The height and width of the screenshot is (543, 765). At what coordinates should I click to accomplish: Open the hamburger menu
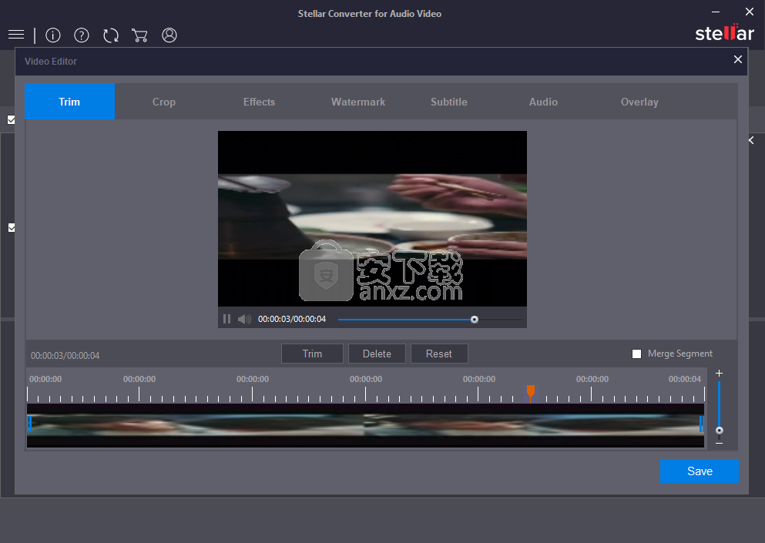(16, 35)
